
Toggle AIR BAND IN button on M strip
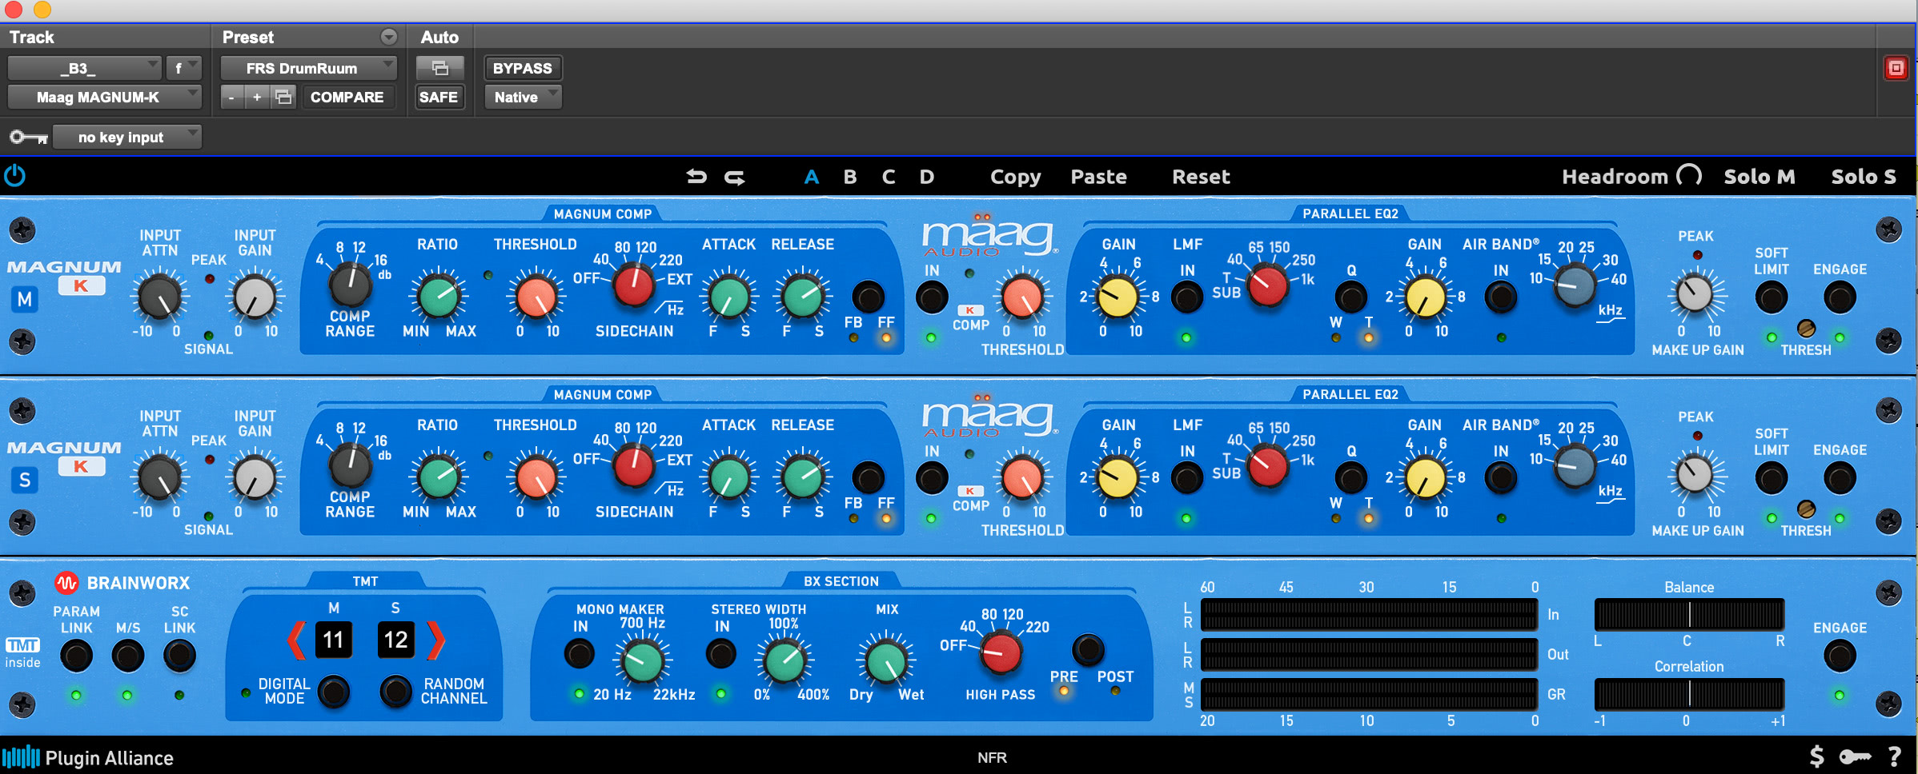click(1501, 297)
